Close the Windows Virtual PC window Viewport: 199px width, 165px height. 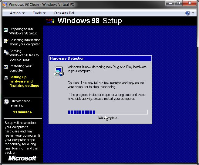click(190, 3)
